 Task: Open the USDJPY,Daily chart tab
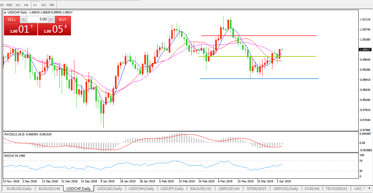[172, 189]
